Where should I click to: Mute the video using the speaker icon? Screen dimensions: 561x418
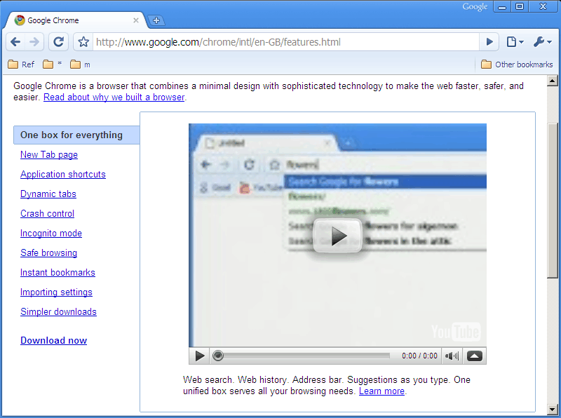click(452, 356)
